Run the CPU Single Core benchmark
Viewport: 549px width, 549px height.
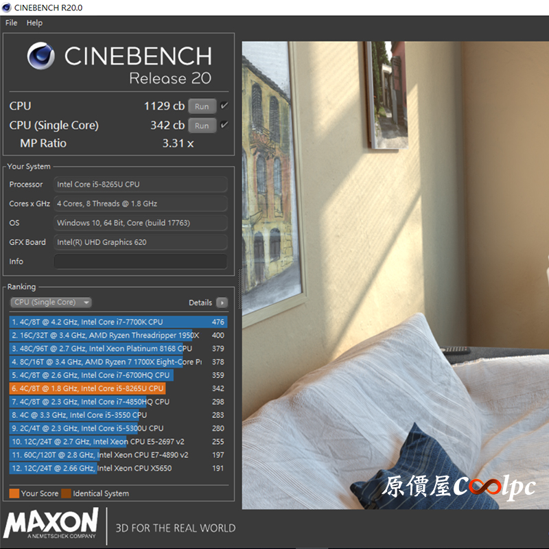pos(202,126)
